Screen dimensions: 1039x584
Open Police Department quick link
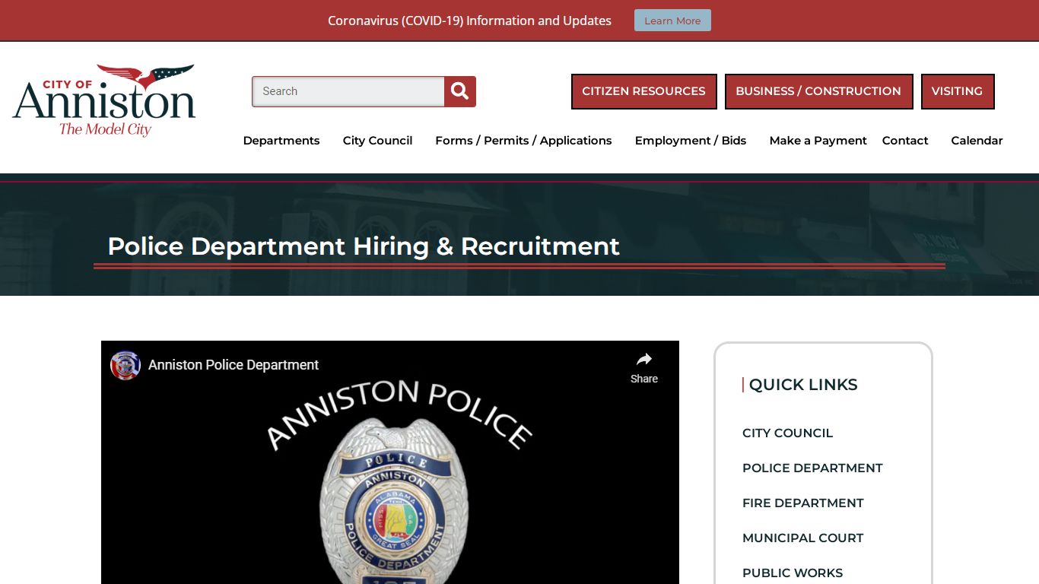pyautogui.click(x=812, y=468)
